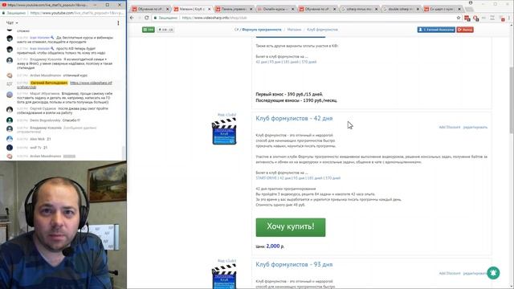Switch to the 'Си шарп с нуля' browser tab

click(x=443, y=9)
